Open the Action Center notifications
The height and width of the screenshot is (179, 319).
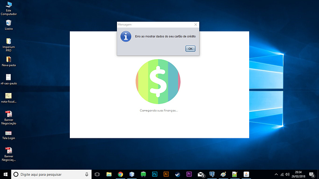click(312, 174)
